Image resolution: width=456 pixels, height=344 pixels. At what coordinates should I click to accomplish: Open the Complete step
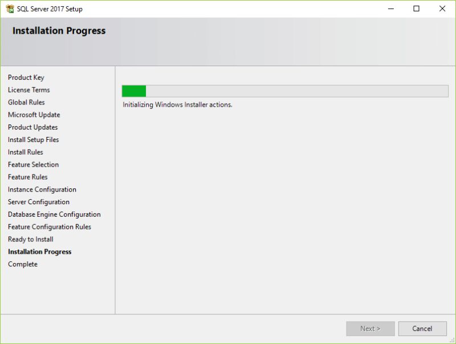click(23, 264)
